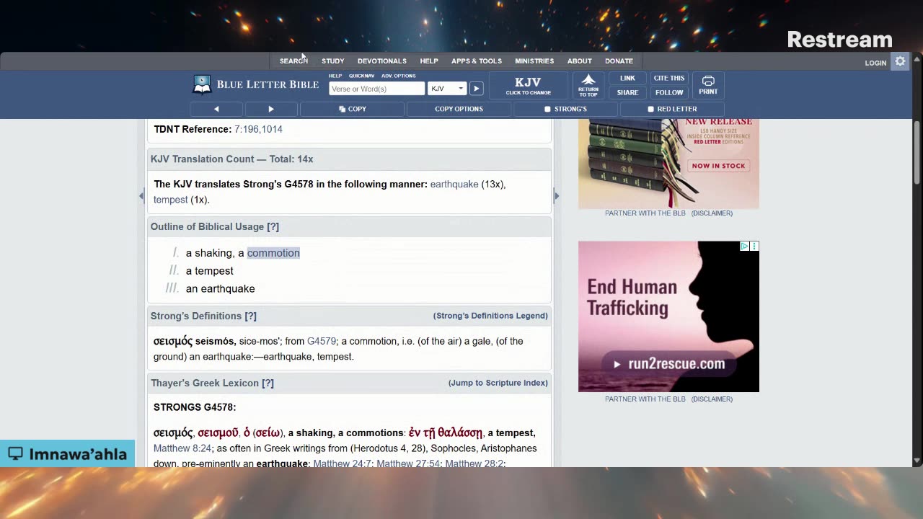This screenshot has height=519, width=923.
Task: Click Strong's Definitions help [?]
Action: pos(250,316)
